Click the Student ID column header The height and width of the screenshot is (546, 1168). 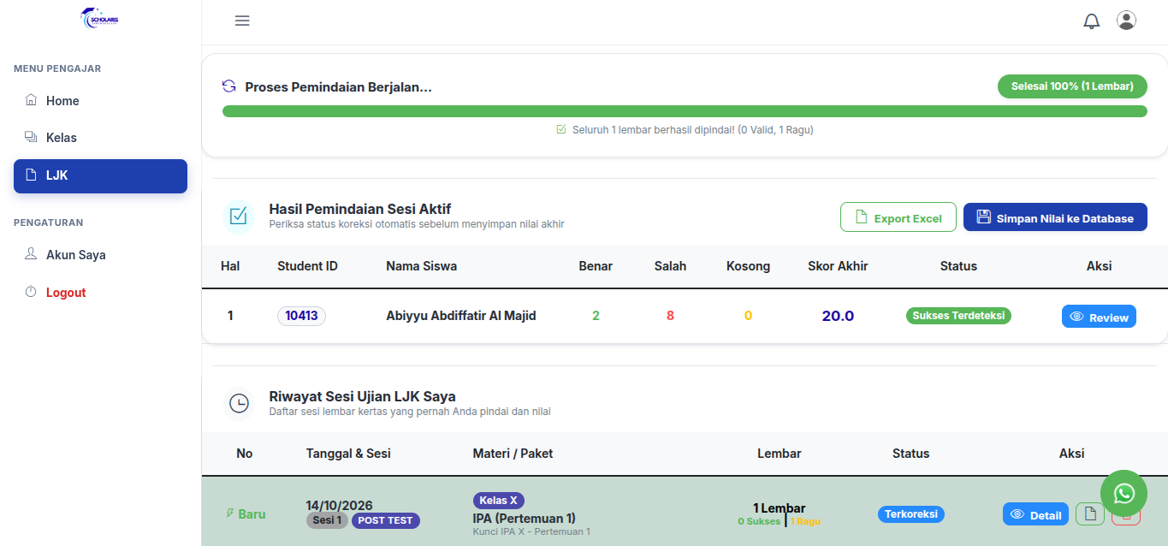307,266
